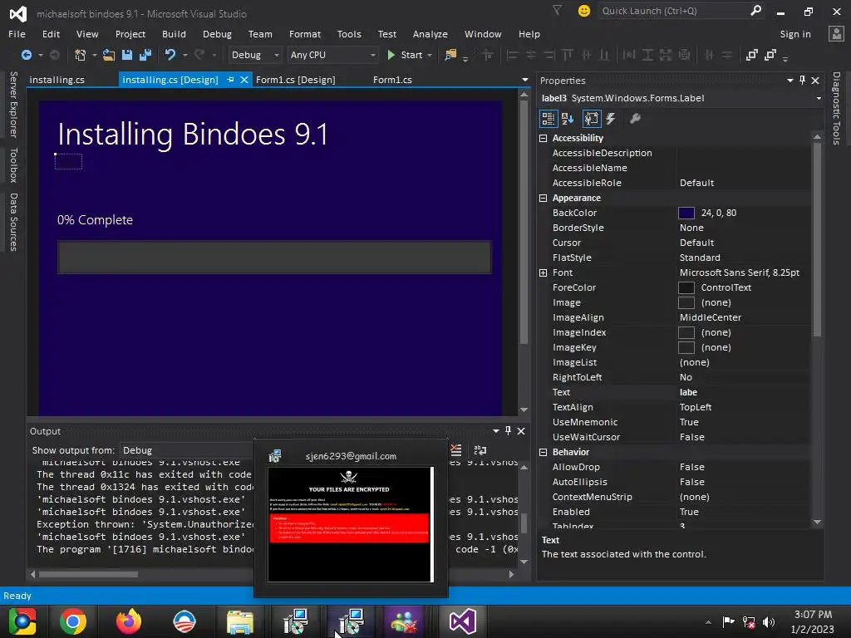Click the New Project toolbar icon
Image resolution: width=851 pixels, height=638 pixels.
pos(81,55)
